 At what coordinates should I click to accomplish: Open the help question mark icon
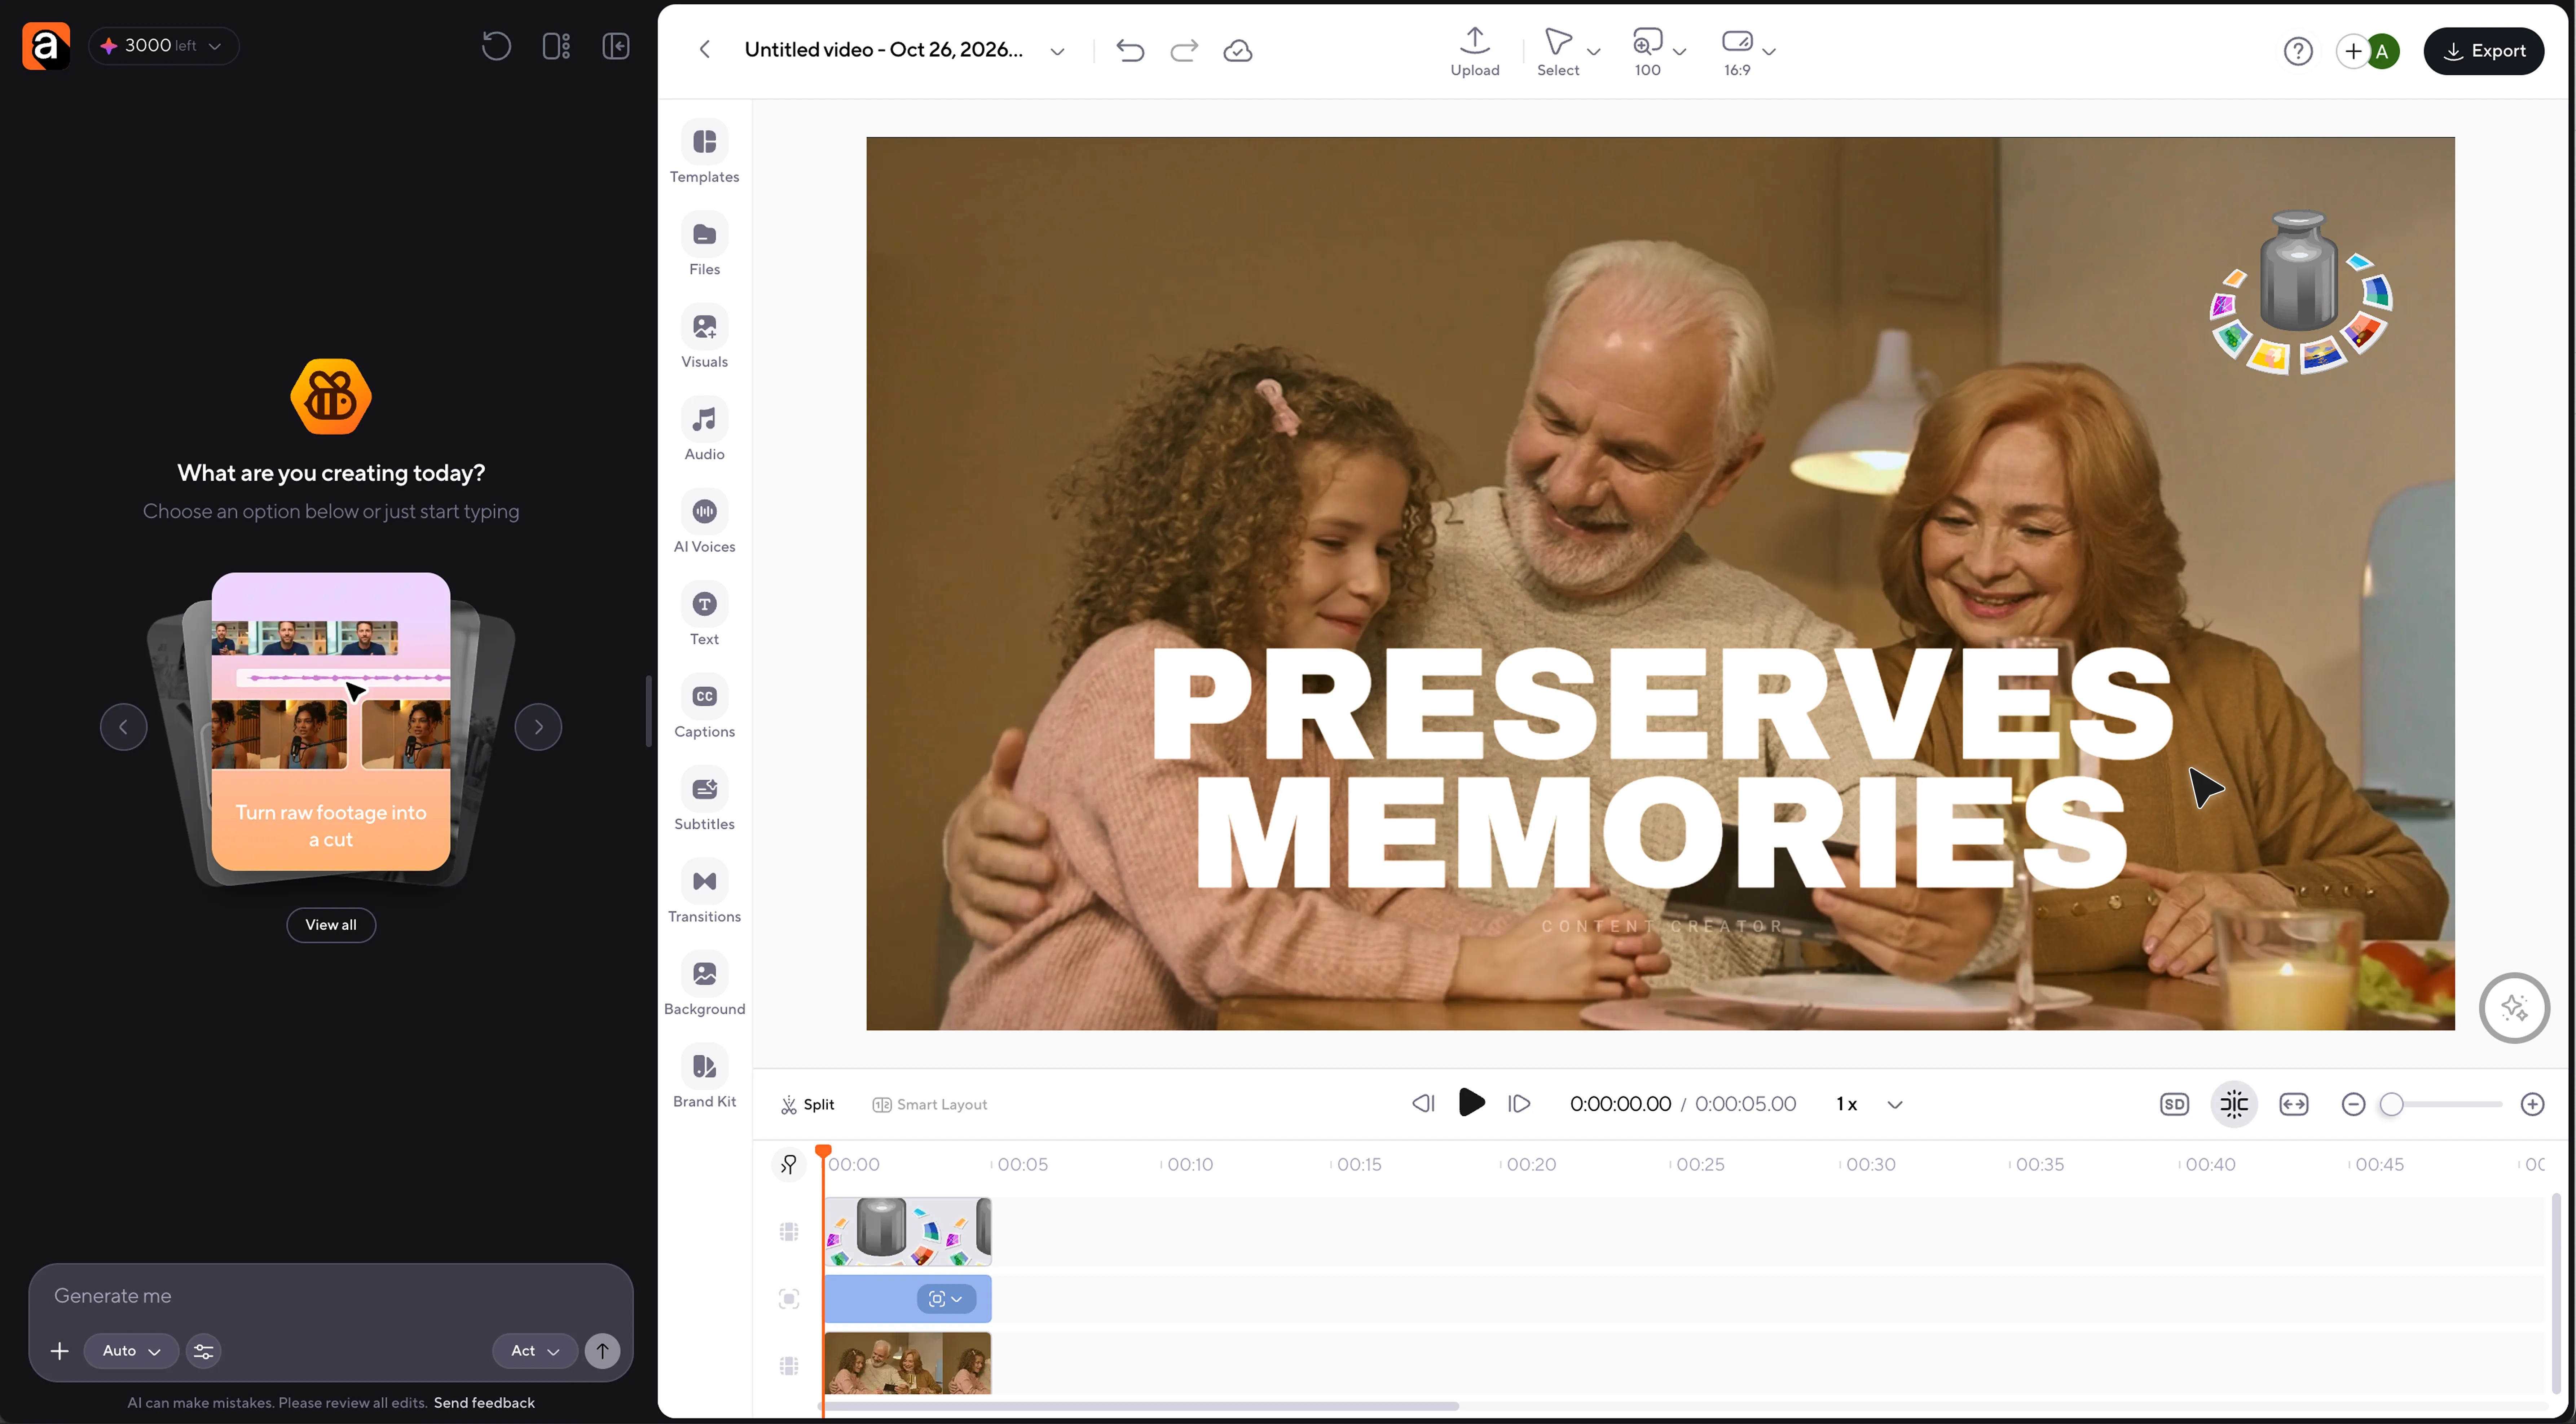[2298, 51]
